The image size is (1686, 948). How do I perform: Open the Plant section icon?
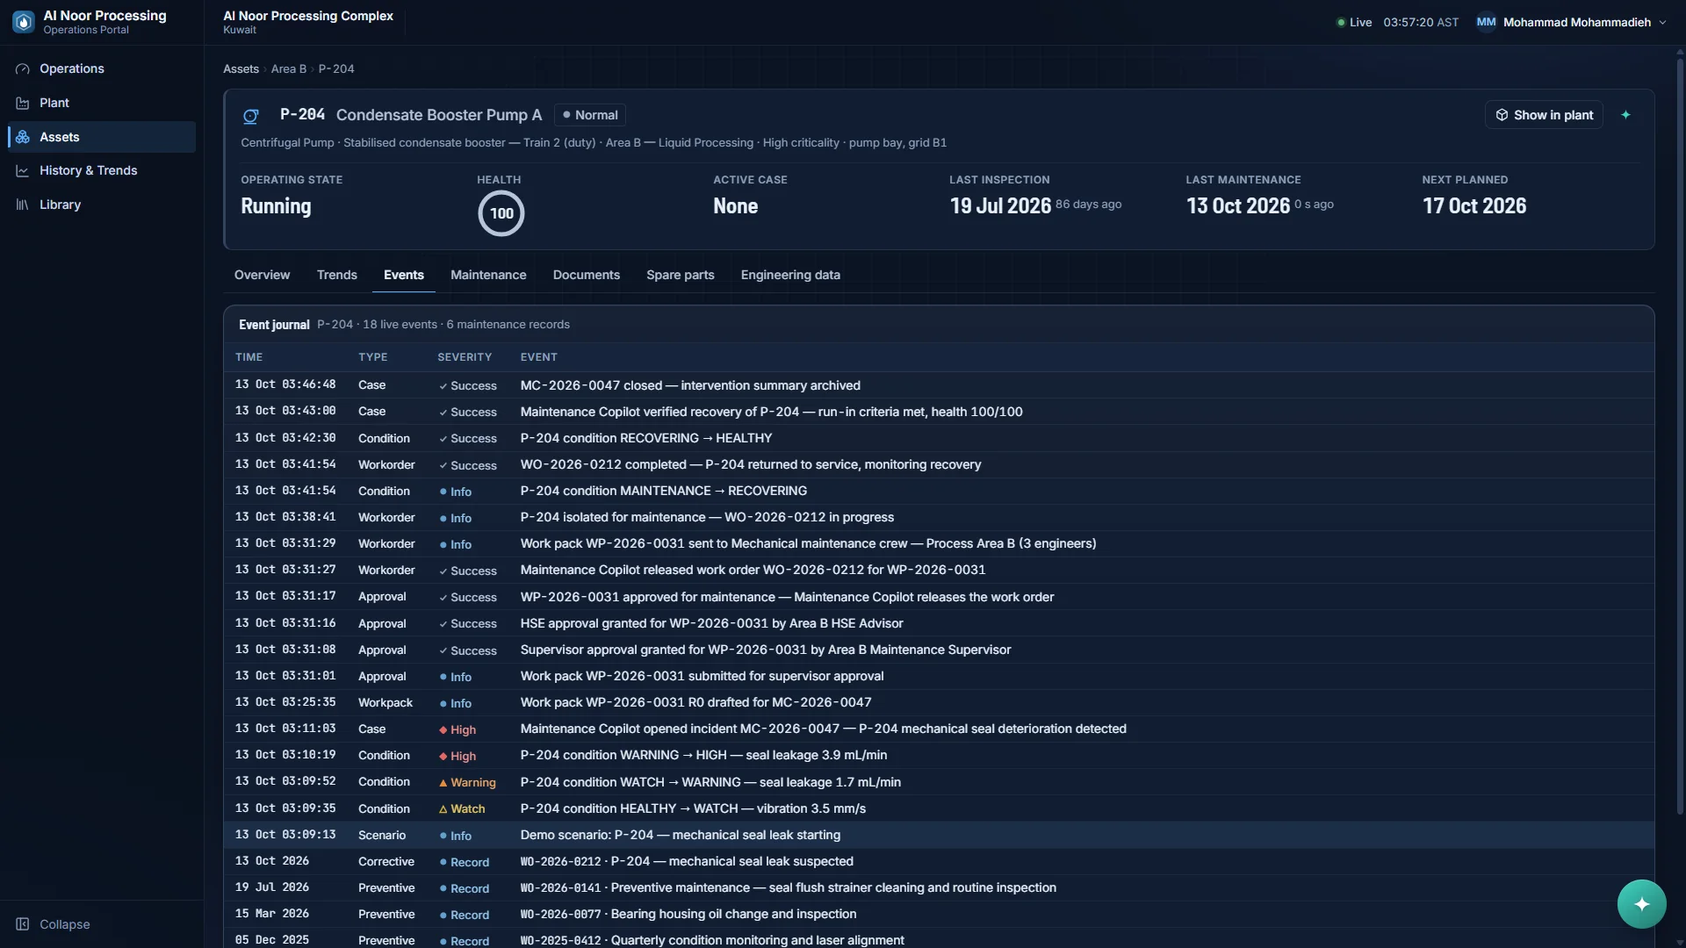pyautogui.click(x=23, y=103)
